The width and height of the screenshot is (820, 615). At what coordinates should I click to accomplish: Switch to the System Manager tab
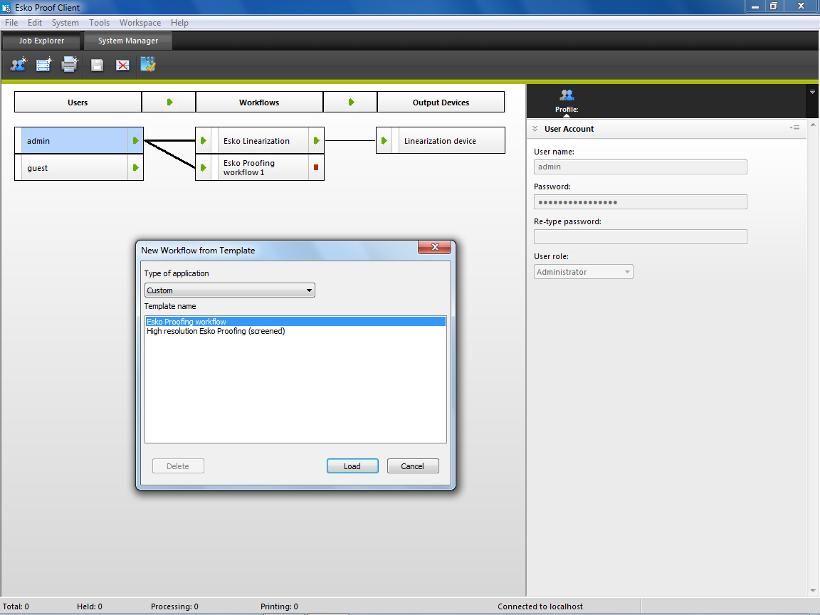click(x=128, y=41)
